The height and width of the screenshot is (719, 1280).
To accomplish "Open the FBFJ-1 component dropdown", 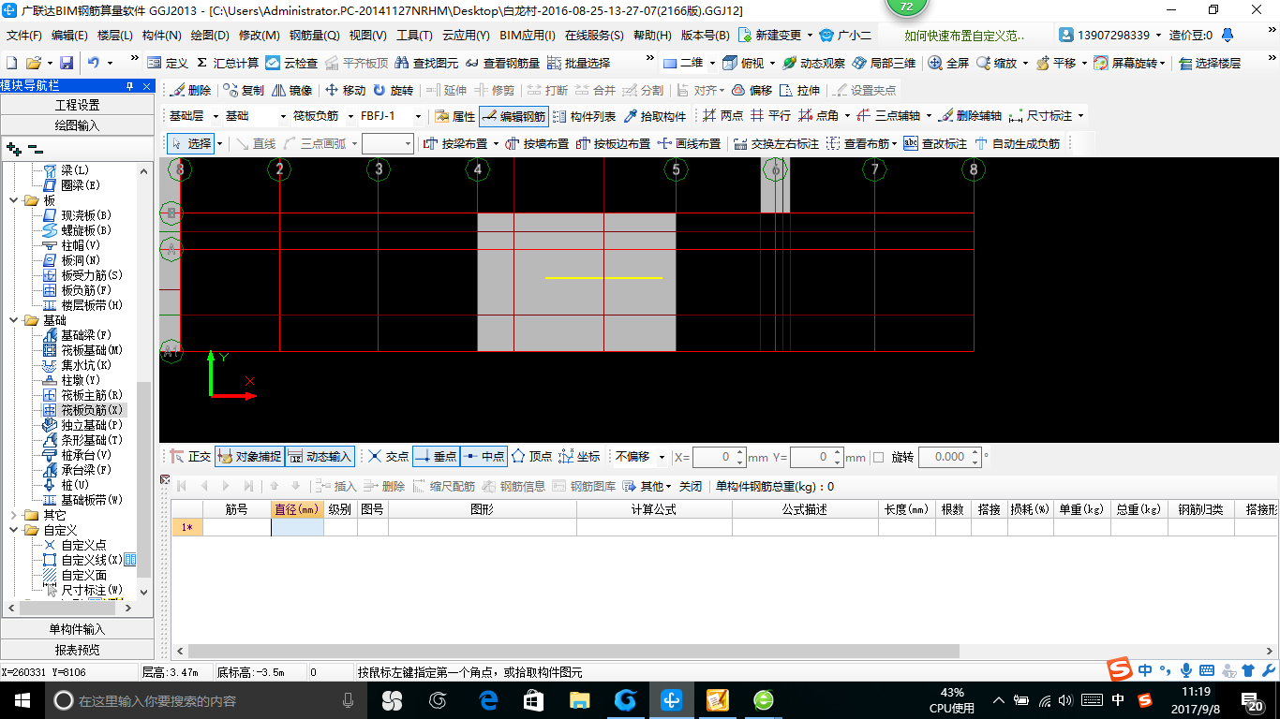I will pos(419,116).
